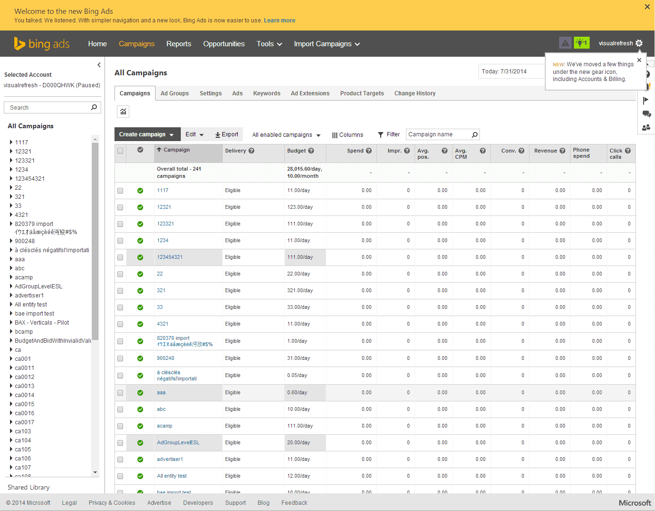The image size is (655, 511).
Task: Switch to the Keywords tab
Action: (267, 93)
